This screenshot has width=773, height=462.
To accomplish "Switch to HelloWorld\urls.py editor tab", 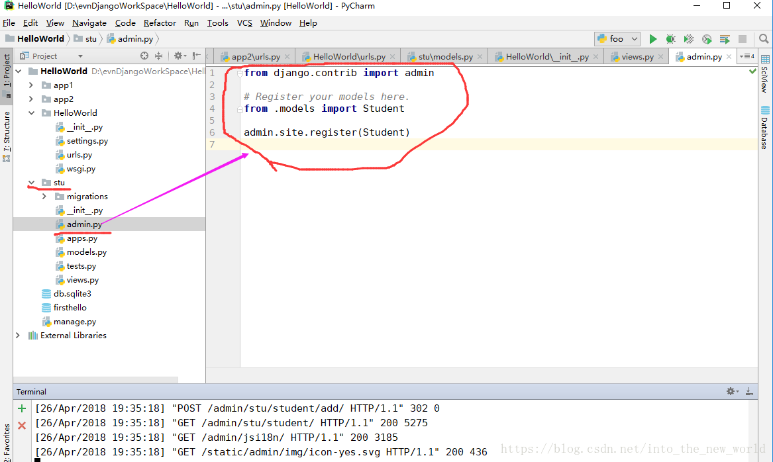I will tap(349, 57).
